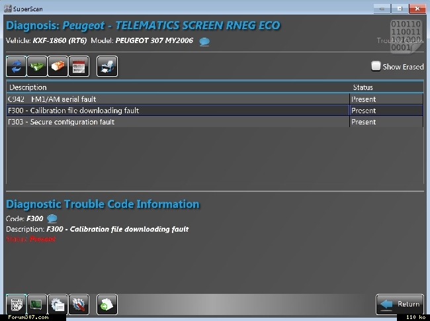Click the vehicle name KXF-1860 (RT6)
430x321 pixels.
(60, 40)
